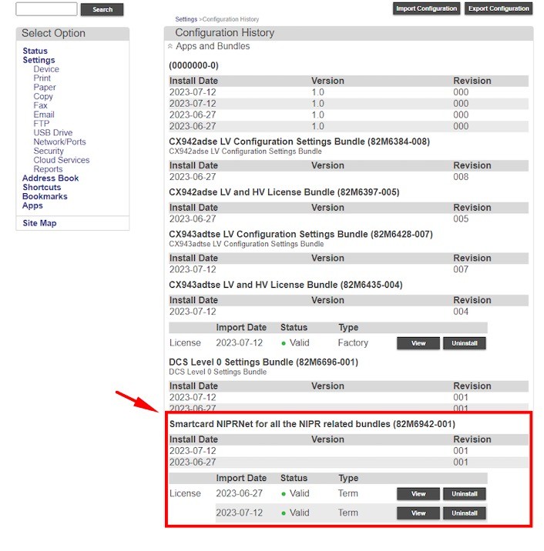The height and width of the screenshot is (551, 544).
Task: Uninstall the Factory license
Action: [464, 343]
